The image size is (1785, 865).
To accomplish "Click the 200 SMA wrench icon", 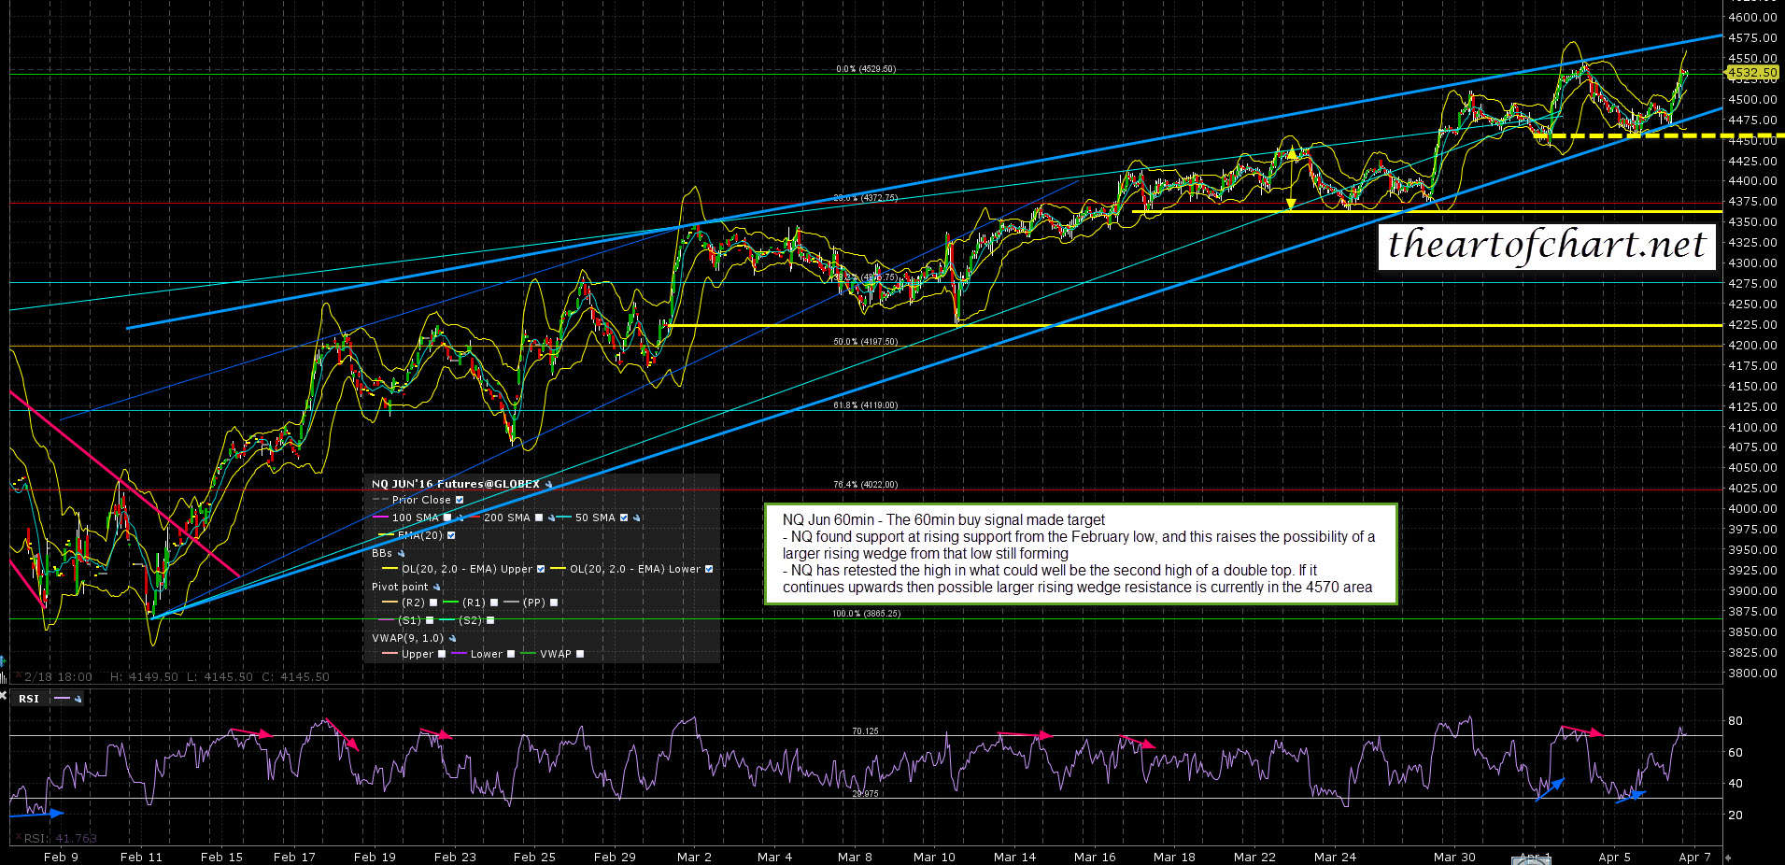I will 552,518.
